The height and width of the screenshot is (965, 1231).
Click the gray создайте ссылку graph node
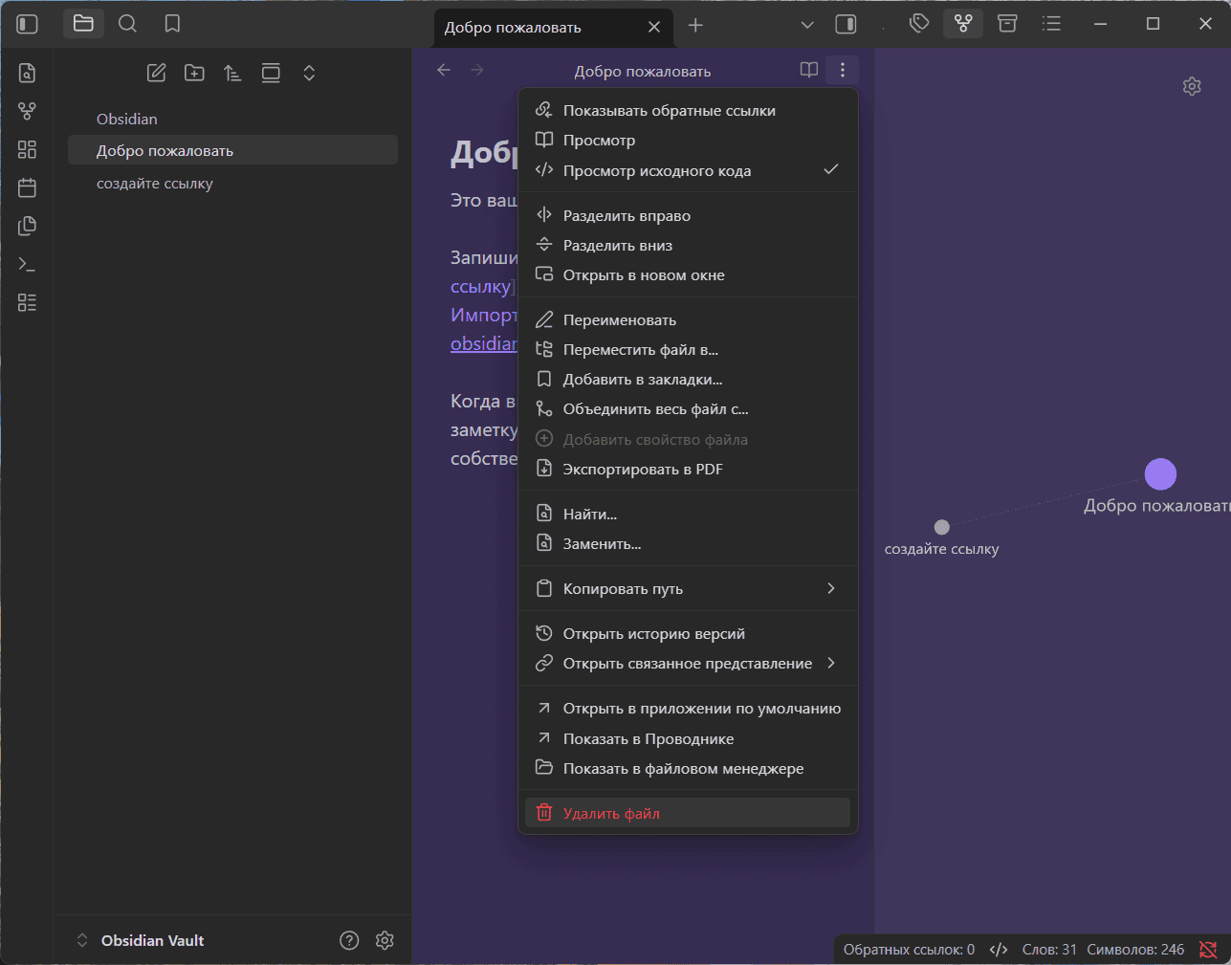[x=941, y=527]
